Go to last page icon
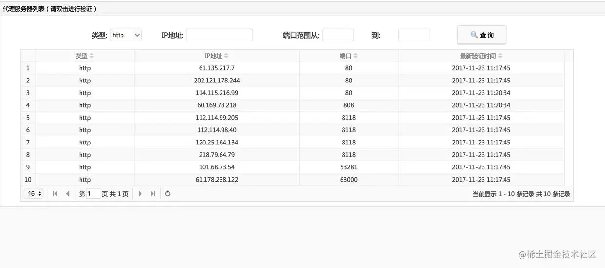Screen dimensions: 605x268 tap(153, 194)
